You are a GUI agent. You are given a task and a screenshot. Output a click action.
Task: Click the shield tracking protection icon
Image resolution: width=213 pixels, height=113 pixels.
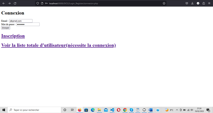coord(38,3)
